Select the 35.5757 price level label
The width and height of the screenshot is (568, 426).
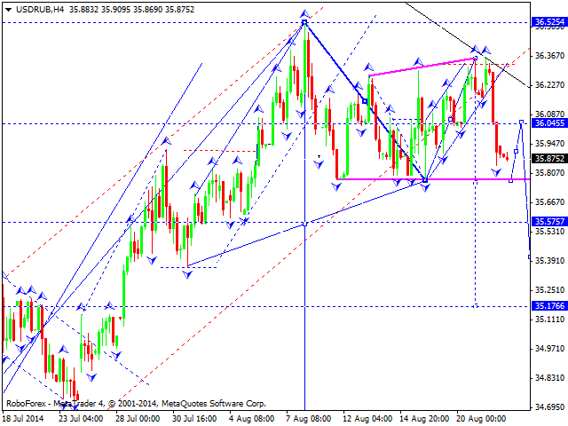(x=549, y=221)
